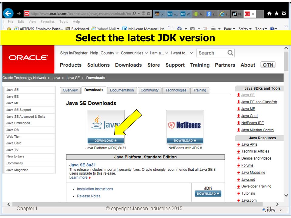Click the Learn more link
Image resolution: width=291 pixels, height=218 pixels.
point(78,178)
